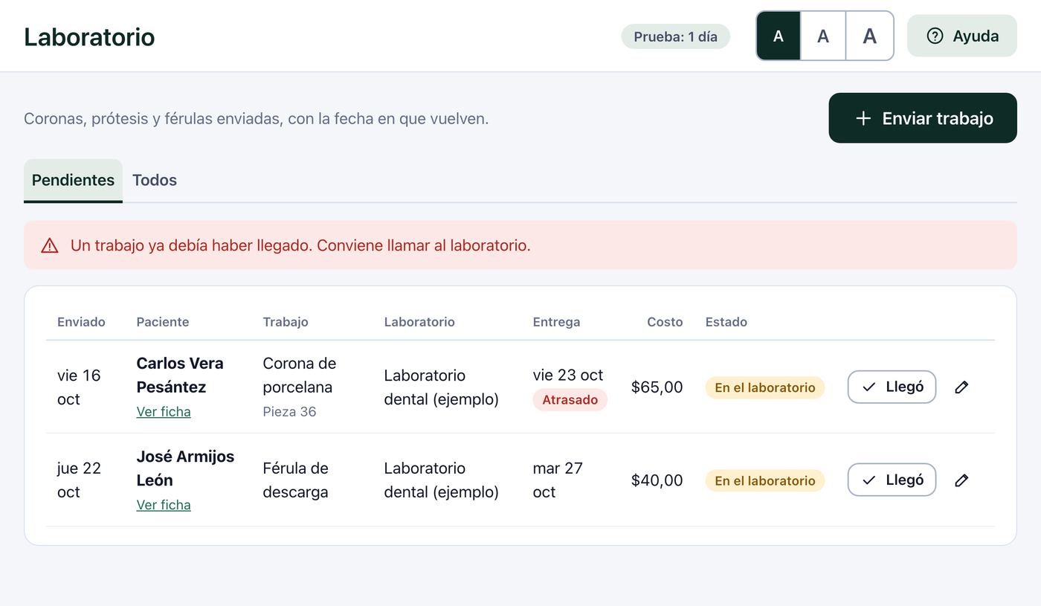Mark Férula de descarga job as Llegó
Image resolution: width=1041 pixels, height=606 pixels.
click(892, 480)
